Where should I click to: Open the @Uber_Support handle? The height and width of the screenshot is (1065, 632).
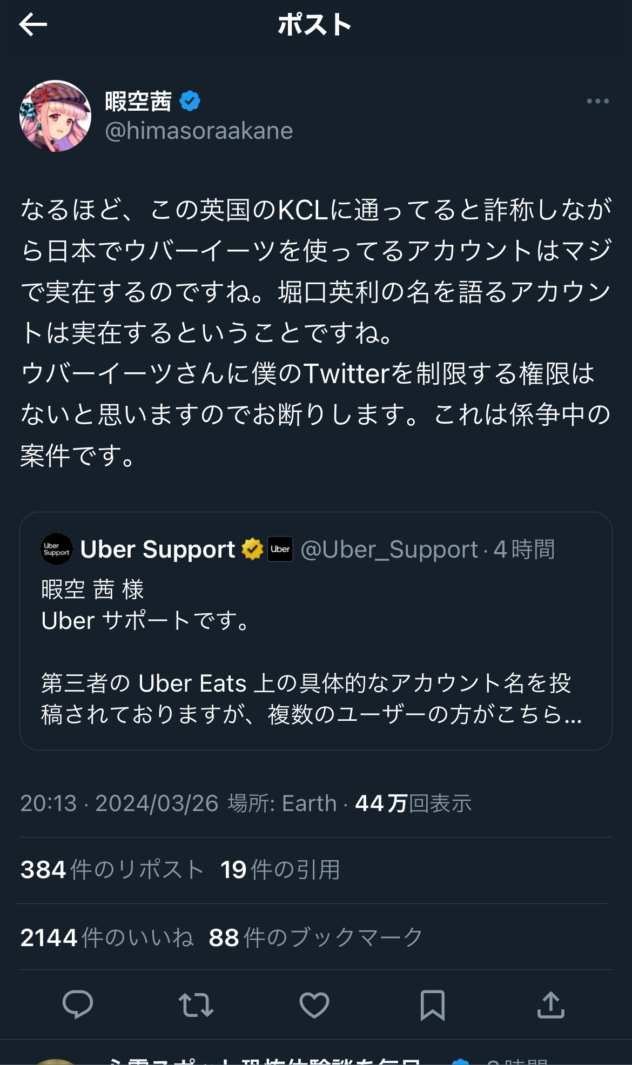coord(389,550)
